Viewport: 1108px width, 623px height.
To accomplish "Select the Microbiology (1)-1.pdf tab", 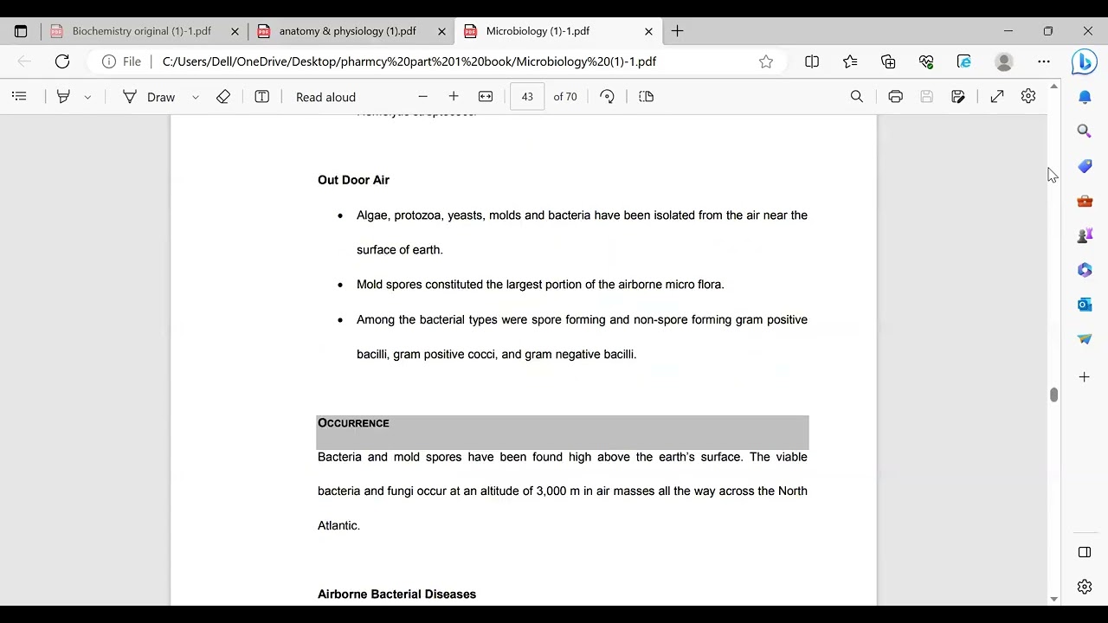I will 538,31.
